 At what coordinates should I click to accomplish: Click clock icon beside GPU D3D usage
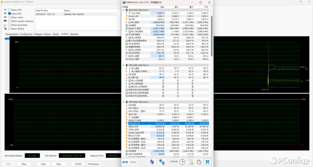pos(126,154)
